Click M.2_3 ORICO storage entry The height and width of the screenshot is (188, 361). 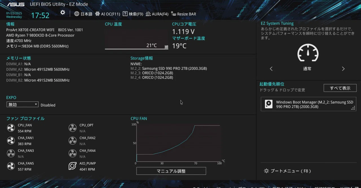152,73
